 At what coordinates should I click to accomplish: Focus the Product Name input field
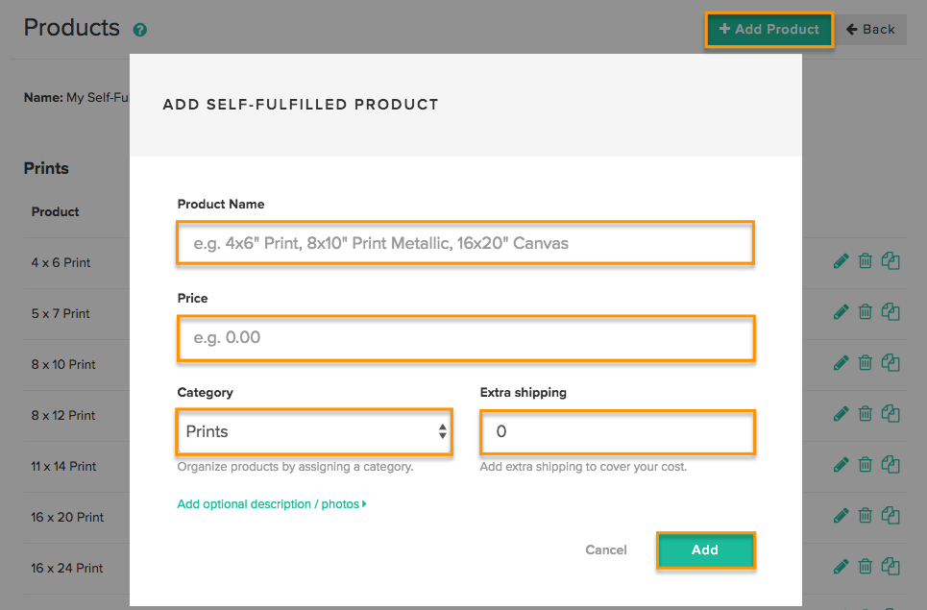[465, 243]
